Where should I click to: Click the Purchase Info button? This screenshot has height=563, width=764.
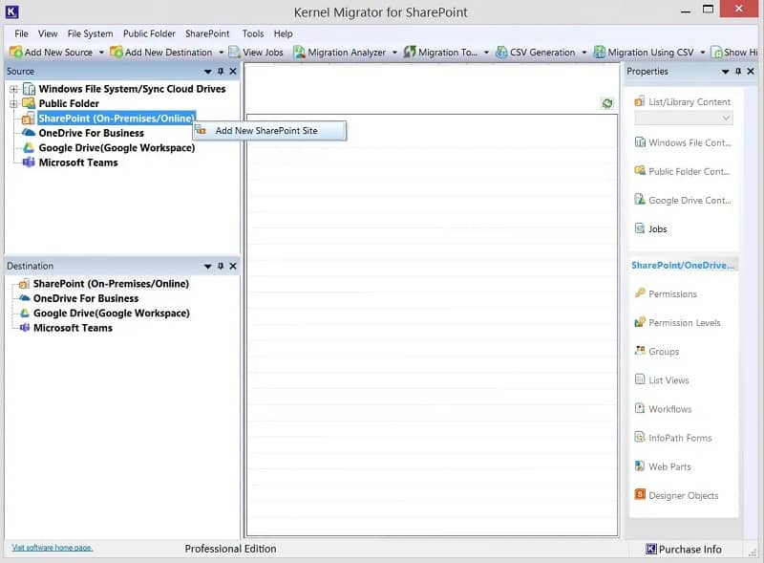pyautogui.click(x=684, y=549)
